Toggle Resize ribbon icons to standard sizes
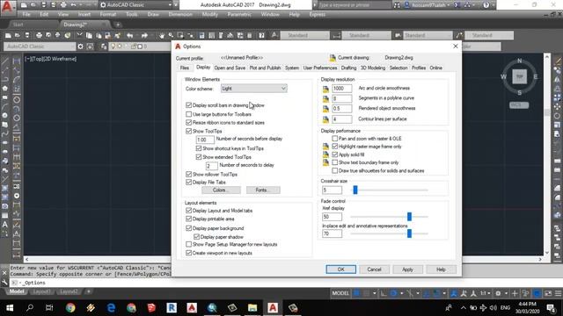Viewport: 563px width, 316px height. click(188, 123)
